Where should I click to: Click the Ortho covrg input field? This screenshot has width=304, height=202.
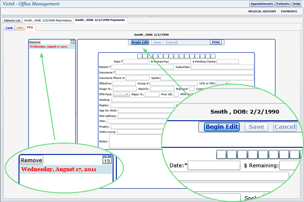tap(141, 132)
